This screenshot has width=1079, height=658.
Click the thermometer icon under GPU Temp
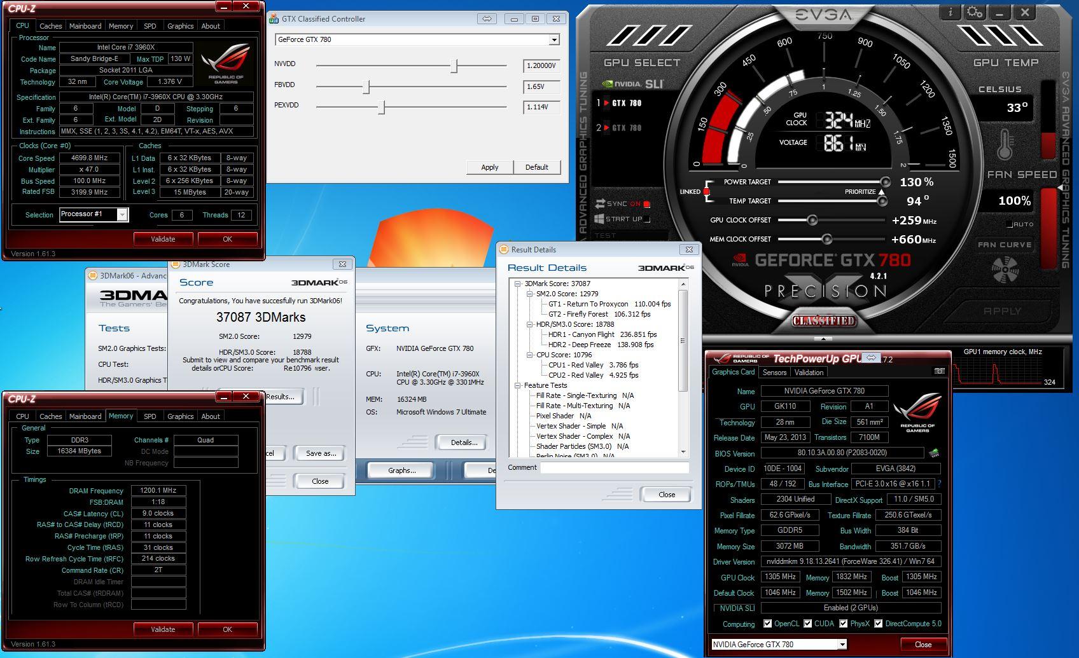1005,145
